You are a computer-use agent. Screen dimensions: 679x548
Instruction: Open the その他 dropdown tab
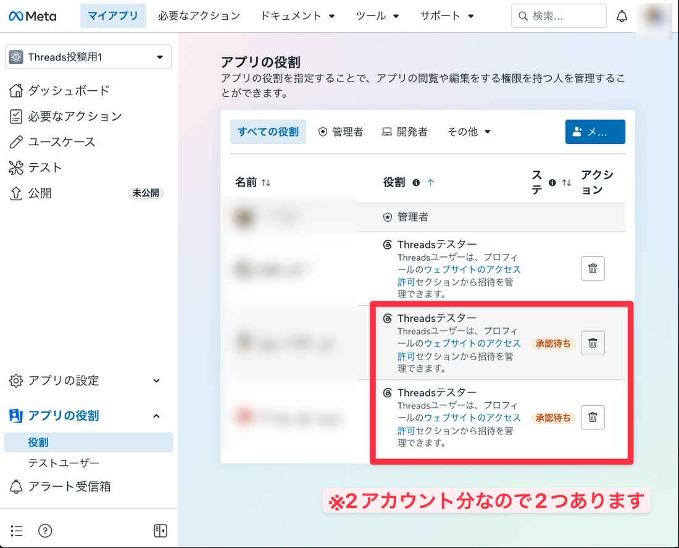pos(469,132)
